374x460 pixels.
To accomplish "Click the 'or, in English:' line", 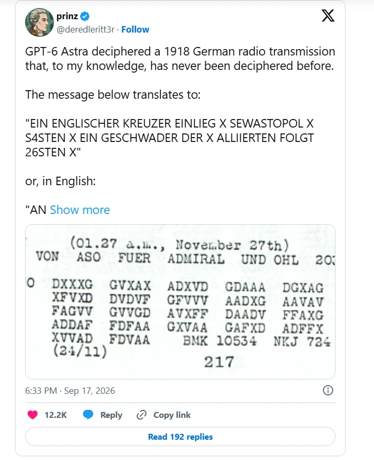I will click(60, 181).
